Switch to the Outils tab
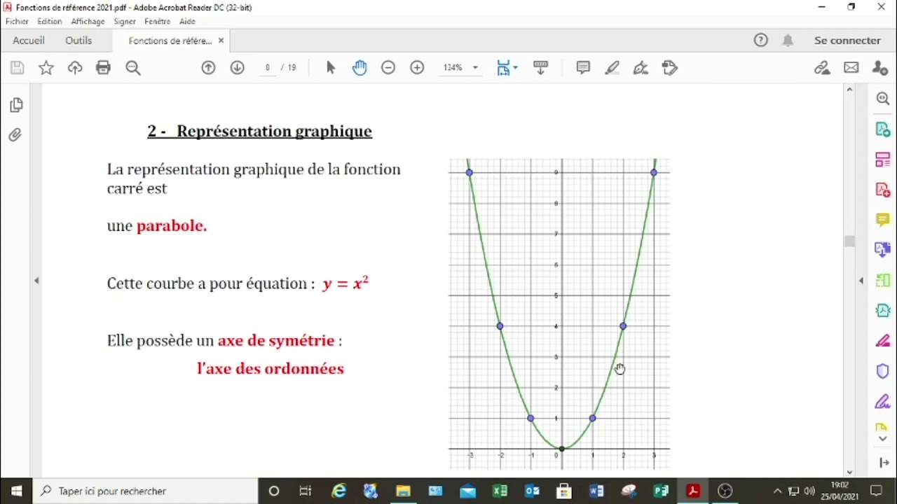Image resolution: width=897 pixels, height=504 pixels. coord(78,41)
